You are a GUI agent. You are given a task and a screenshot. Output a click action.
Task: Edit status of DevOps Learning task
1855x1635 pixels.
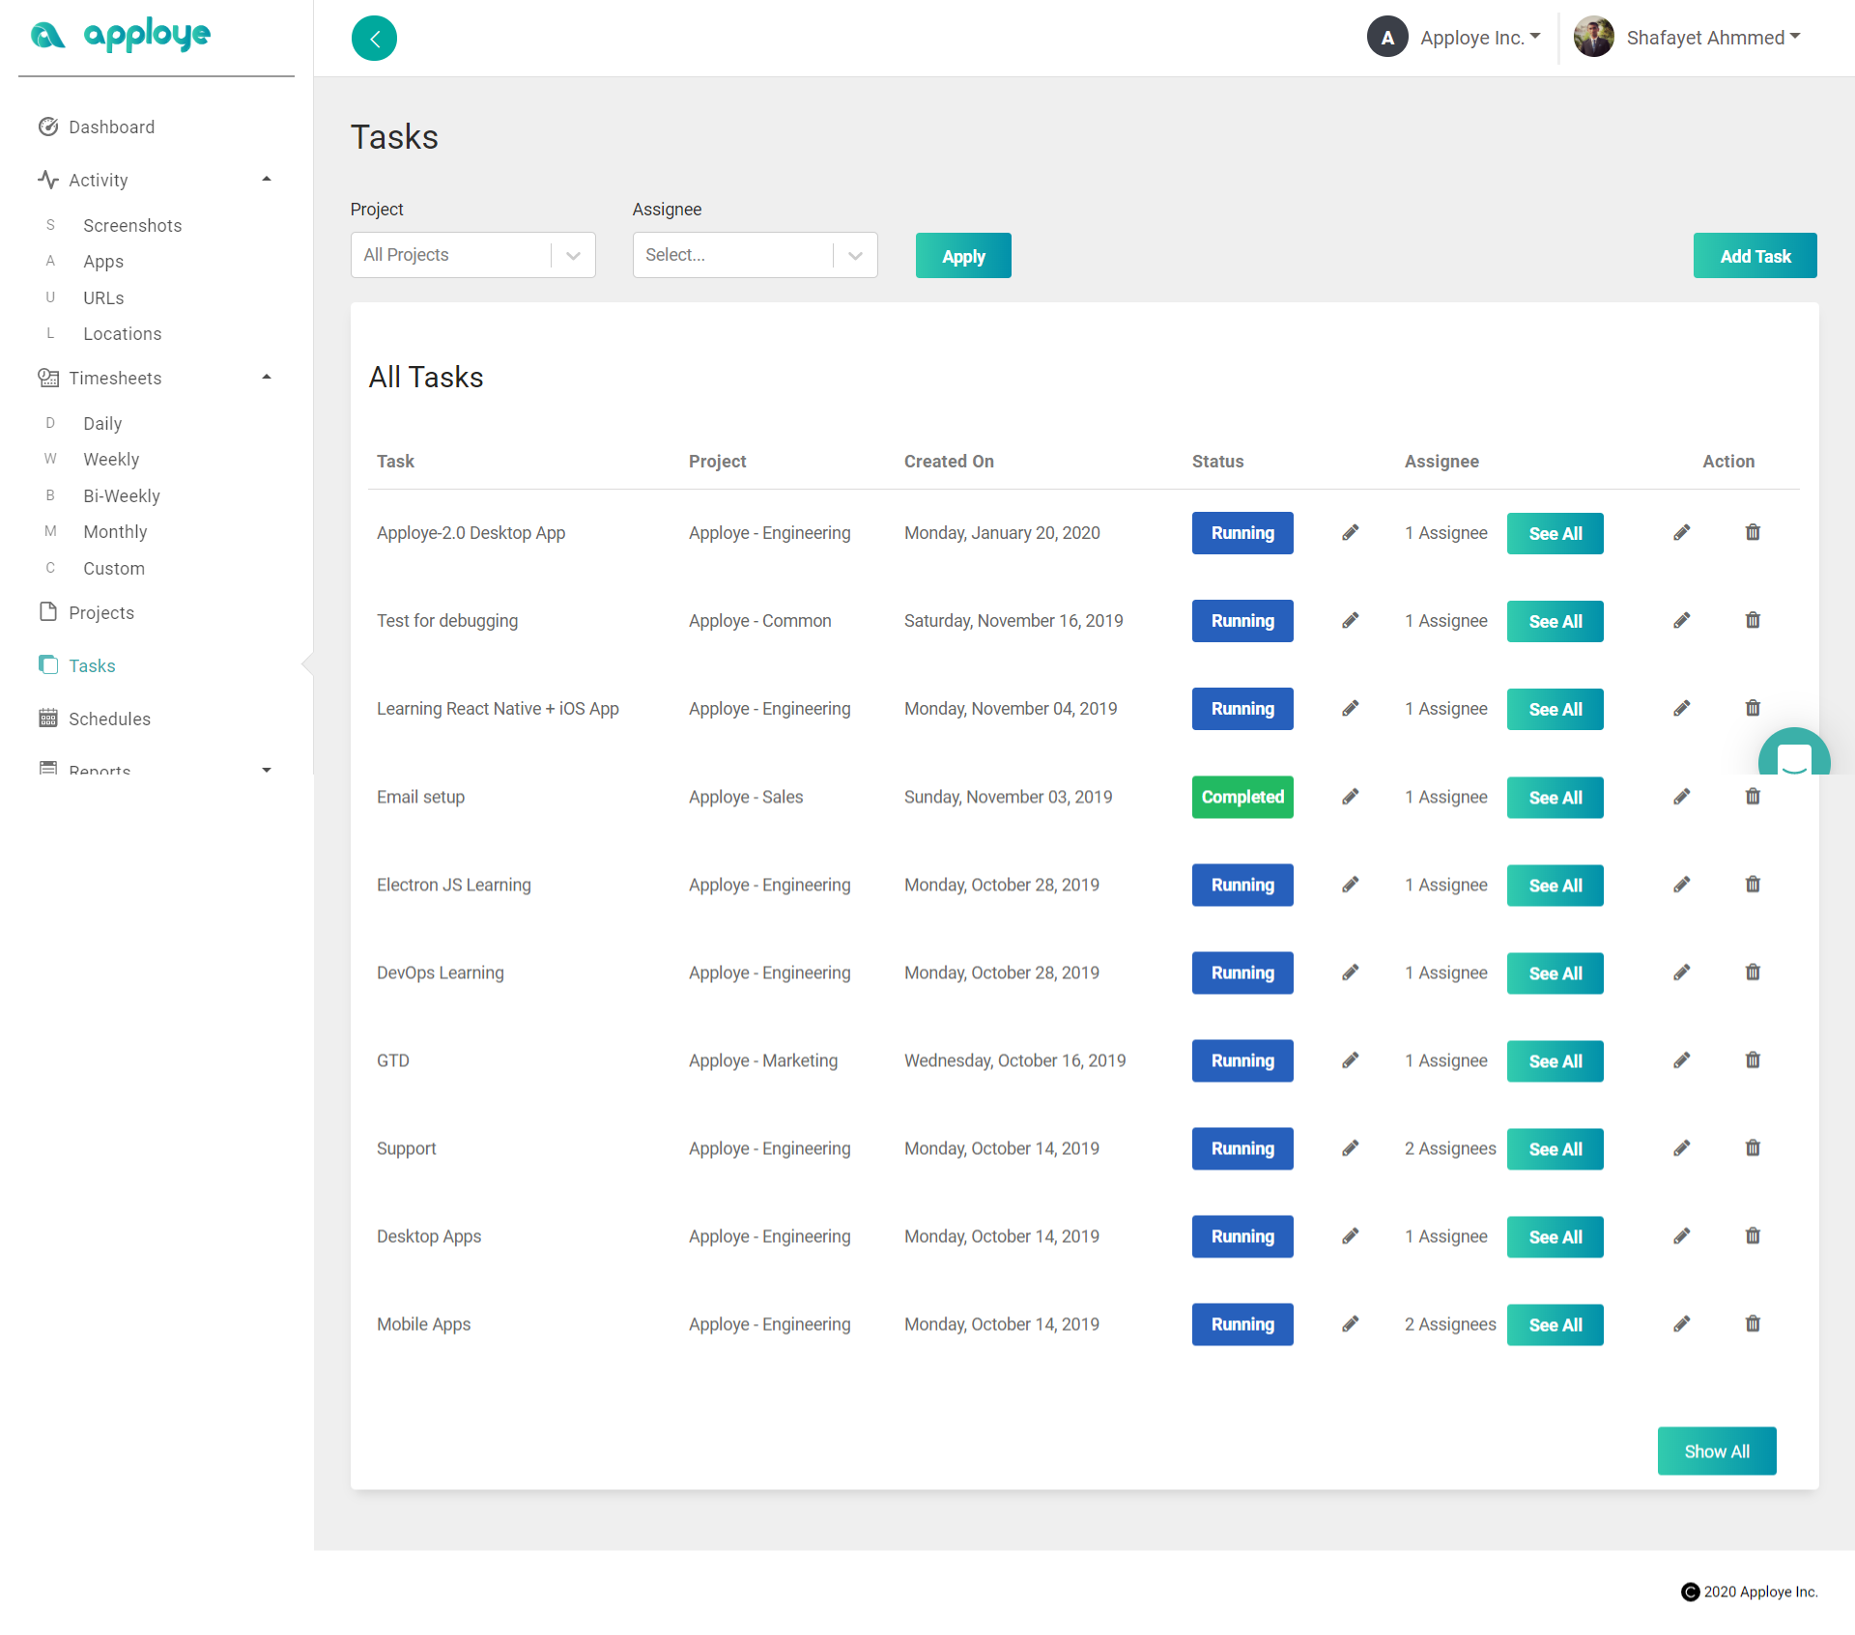1351,973
